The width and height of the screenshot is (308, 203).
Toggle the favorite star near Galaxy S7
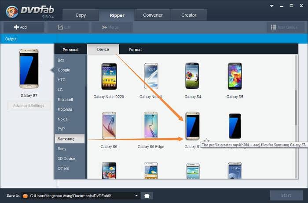point(206,141)
